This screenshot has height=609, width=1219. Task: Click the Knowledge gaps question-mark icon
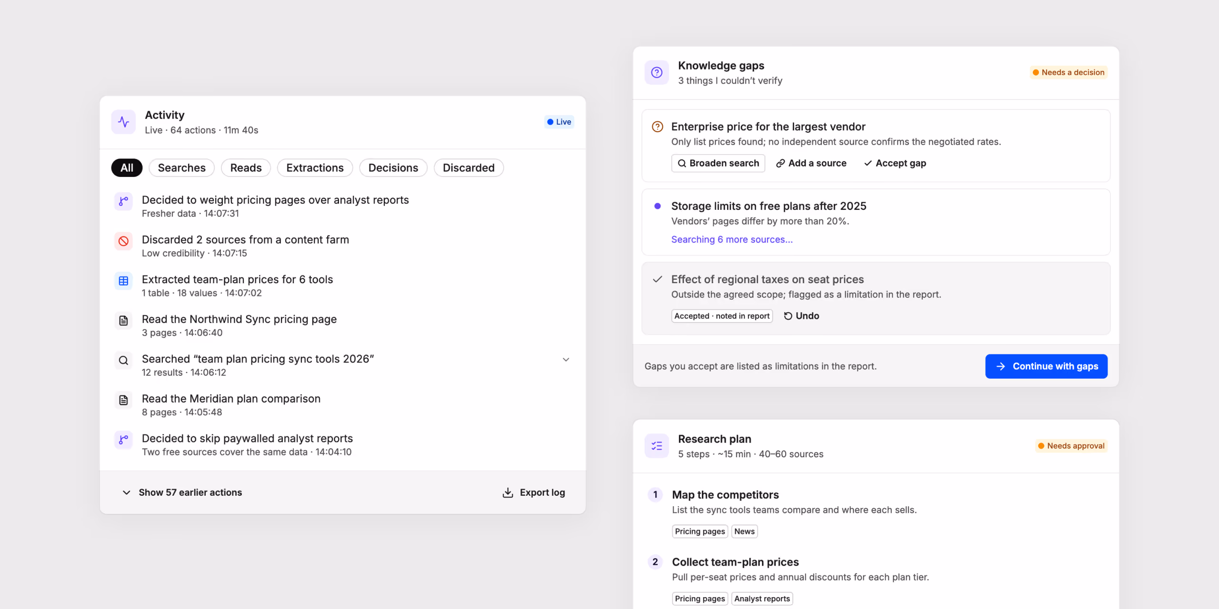pyautogui.click(x=657, y=72)
